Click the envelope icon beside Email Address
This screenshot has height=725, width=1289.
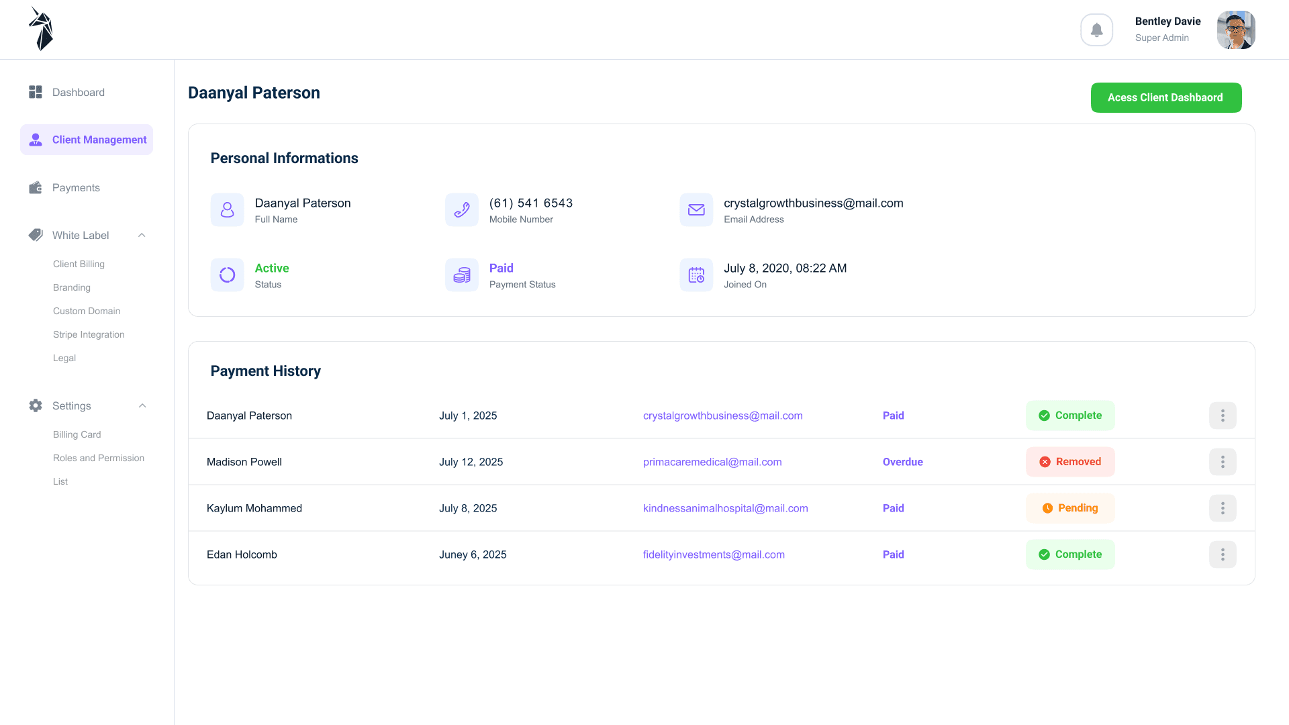pos(696,210)
